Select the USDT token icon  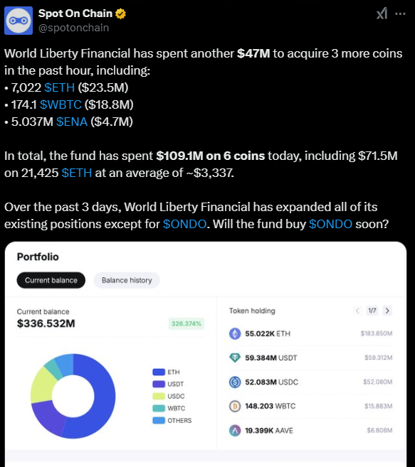(x=235, y=358)
